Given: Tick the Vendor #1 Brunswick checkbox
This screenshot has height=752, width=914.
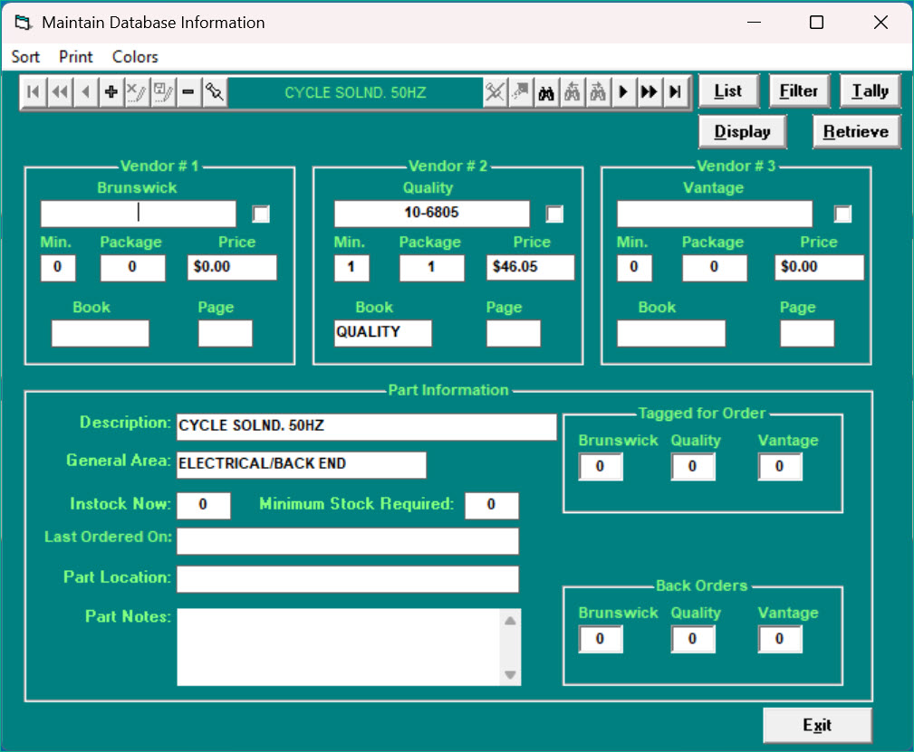Looking at the screenshot, I should [x=261, y=214].
